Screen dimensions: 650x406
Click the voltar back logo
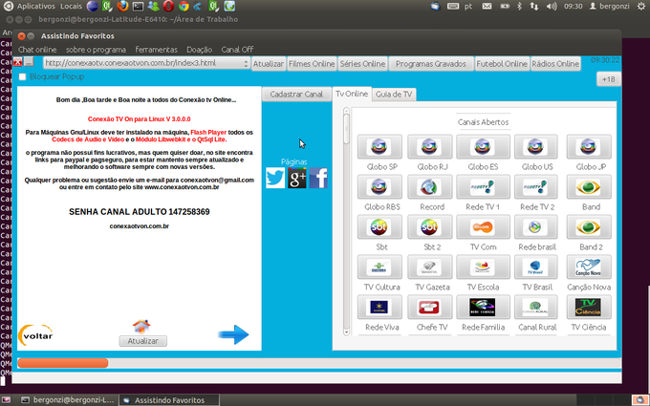click(x=35, y=335)
